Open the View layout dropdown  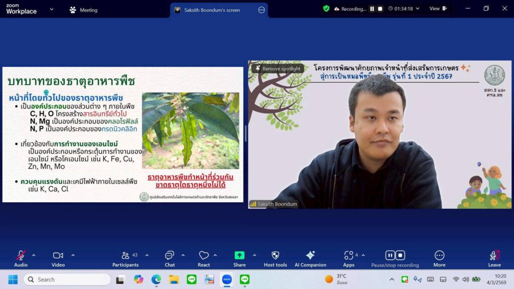pyautogui.click(x=438, y=9)
